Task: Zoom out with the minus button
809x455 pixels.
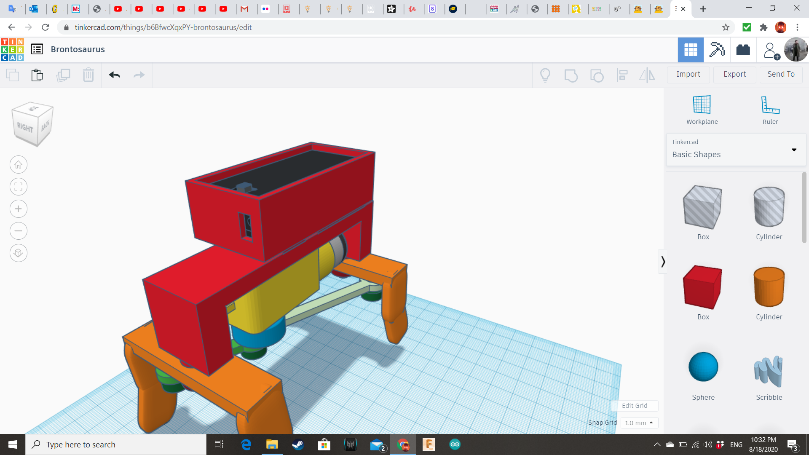Action: pyautogui.click(x=19, y=231)
